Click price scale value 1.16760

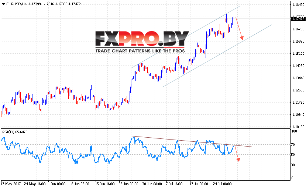(298, 29)
